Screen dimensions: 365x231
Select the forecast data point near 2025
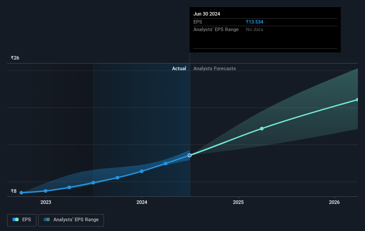coord(262,128)
